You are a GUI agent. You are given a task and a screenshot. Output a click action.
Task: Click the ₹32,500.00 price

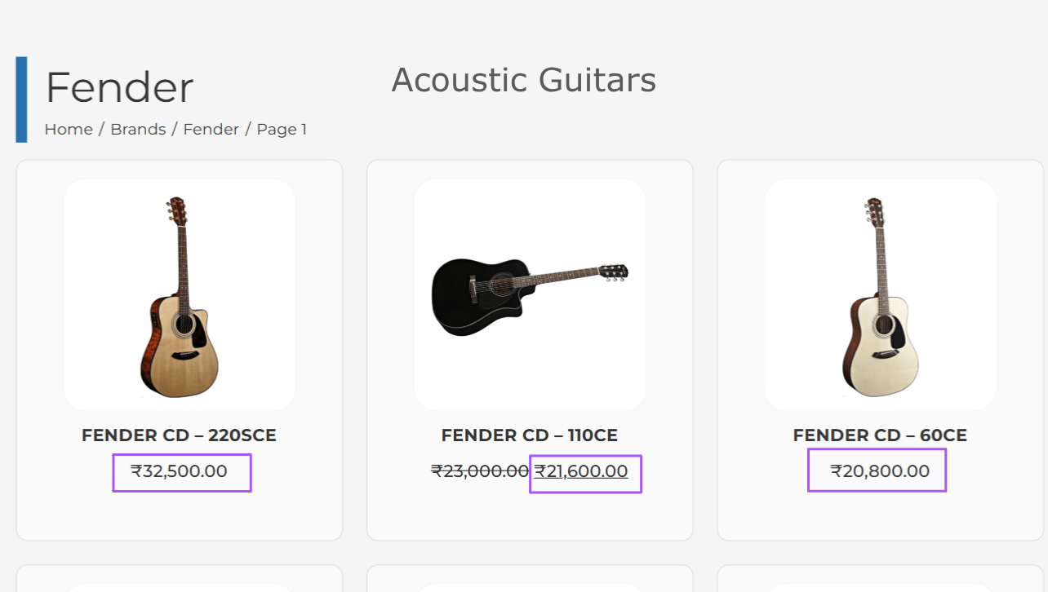(180, 471)
